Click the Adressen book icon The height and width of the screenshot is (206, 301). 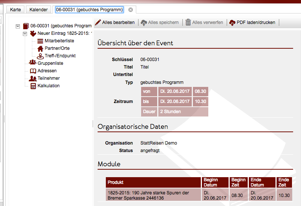click(x=33, y=71)
